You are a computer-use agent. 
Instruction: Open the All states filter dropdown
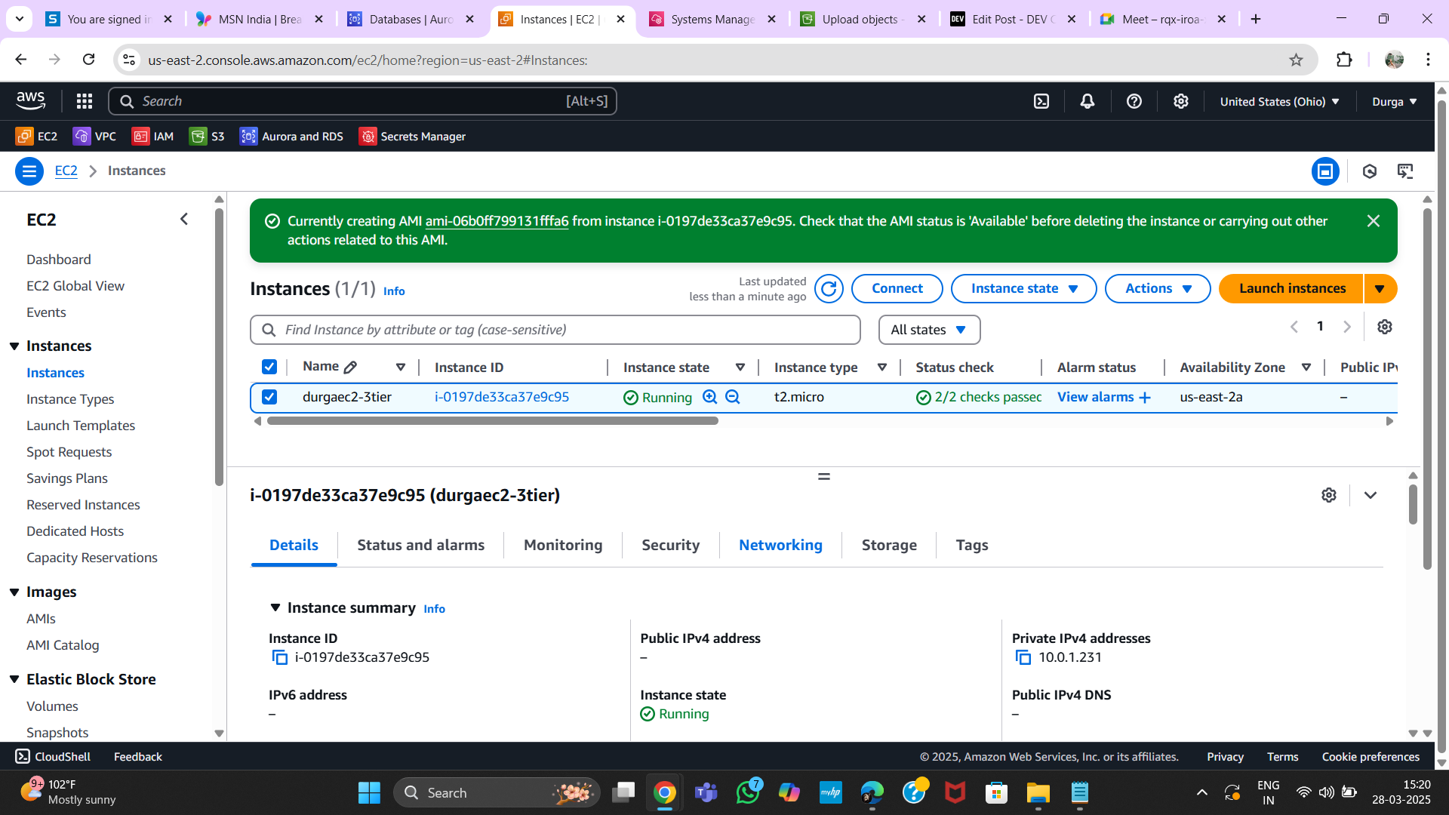(929, 330)
